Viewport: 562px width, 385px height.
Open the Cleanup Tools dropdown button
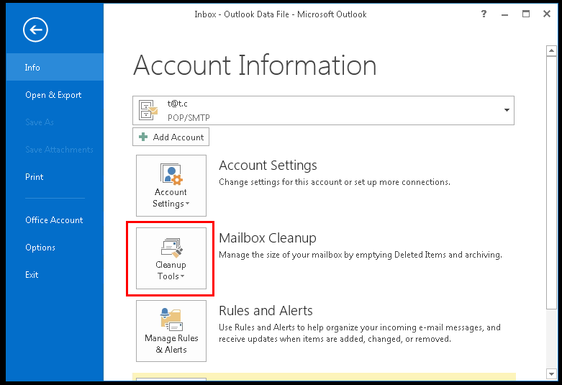click(171, 258)
